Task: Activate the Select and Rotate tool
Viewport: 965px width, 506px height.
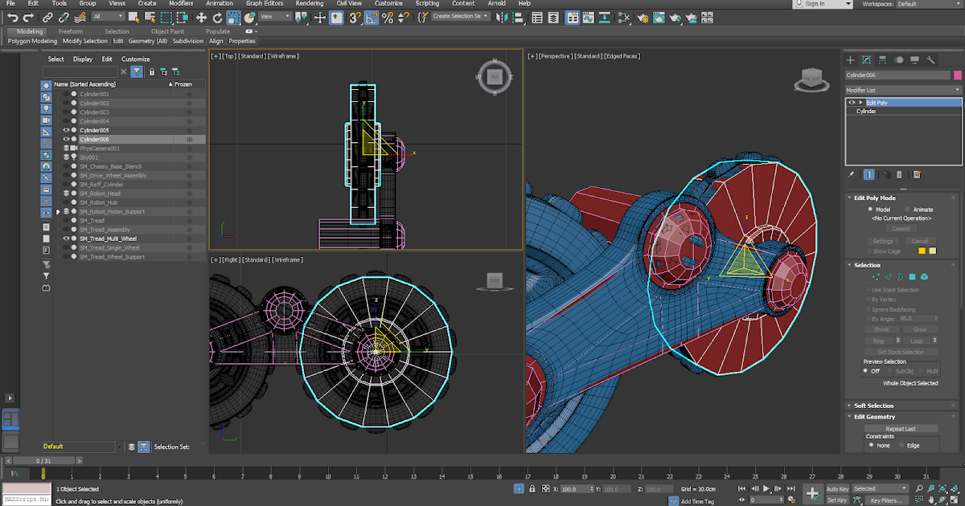Action: pos(217,17)
